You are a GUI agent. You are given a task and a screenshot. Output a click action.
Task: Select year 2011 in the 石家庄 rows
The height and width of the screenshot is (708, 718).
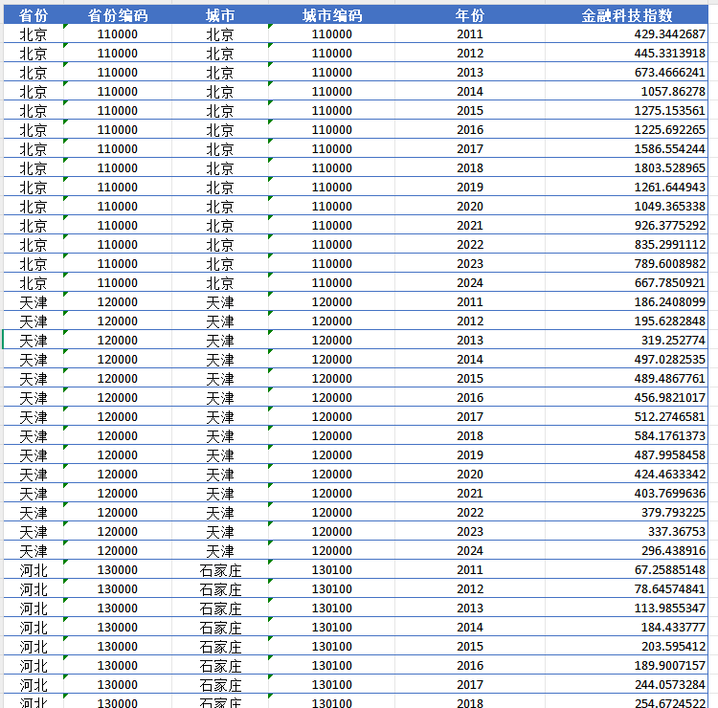470,570
